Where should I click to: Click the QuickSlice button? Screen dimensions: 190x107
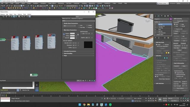tap(177, 41)
